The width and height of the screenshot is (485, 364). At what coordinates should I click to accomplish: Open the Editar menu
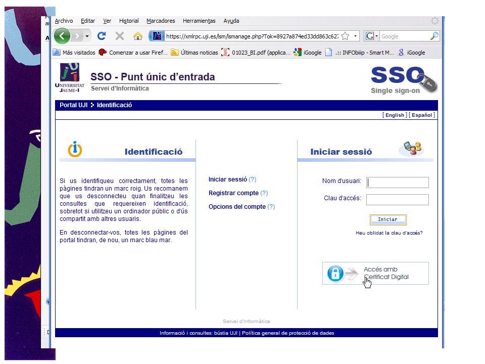tap(88, 21)
